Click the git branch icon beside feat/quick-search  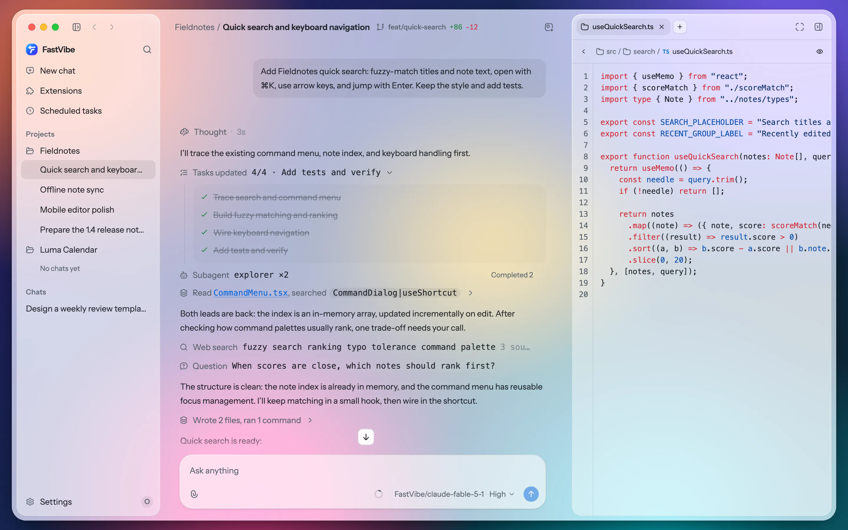(380, 27)
